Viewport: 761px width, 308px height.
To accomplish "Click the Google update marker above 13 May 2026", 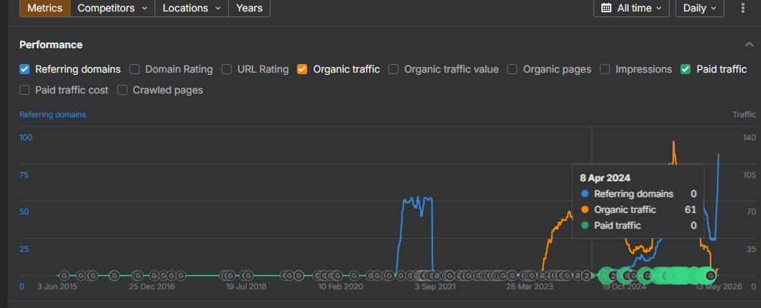I will tap(711, 276).
